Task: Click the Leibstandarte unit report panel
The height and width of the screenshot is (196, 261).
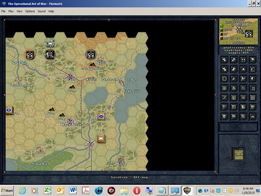Action: [238, 31]
